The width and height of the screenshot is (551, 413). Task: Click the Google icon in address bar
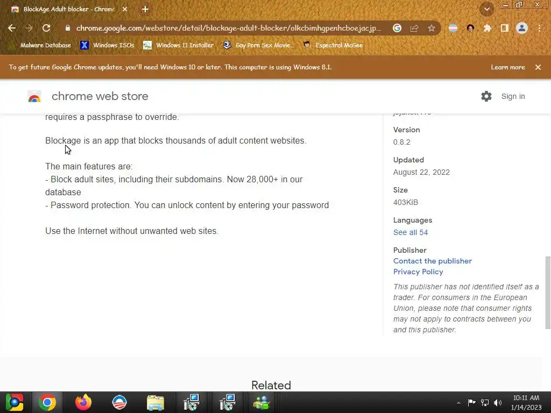click(x=397, y=28)
